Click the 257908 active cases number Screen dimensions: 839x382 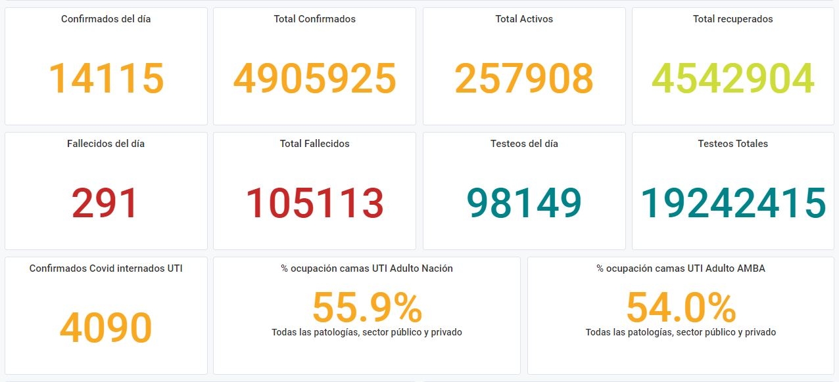coord(524,78)
